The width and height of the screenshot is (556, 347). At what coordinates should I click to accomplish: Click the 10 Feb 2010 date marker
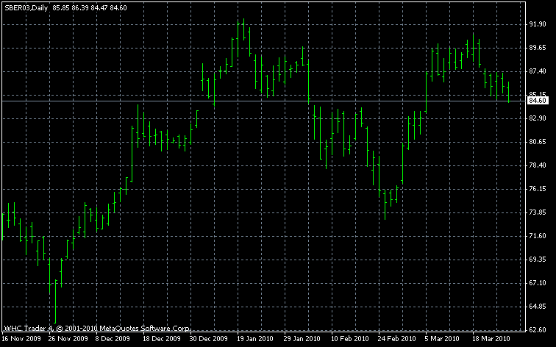350,339
